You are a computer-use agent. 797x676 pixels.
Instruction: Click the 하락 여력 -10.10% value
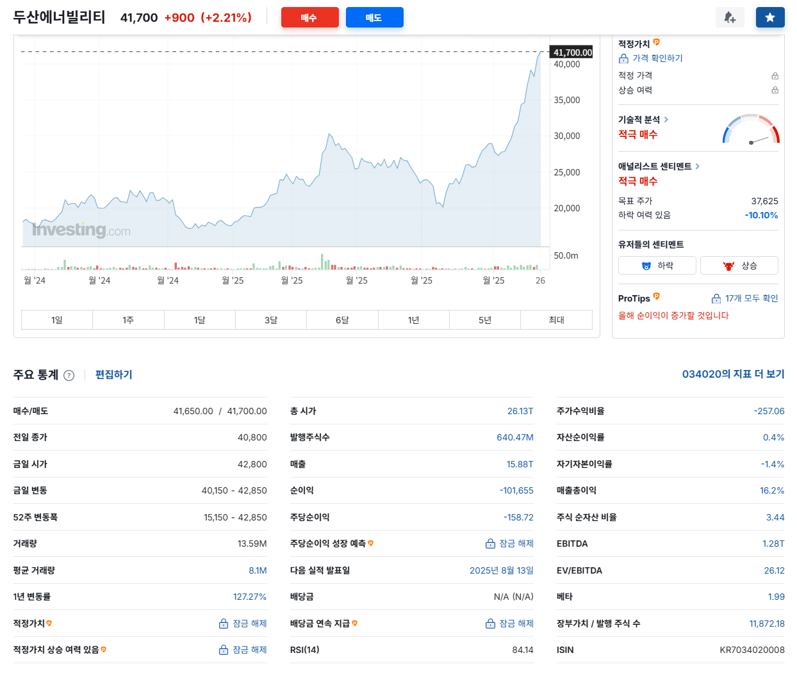pyautogui.click(x=761, y=215)
